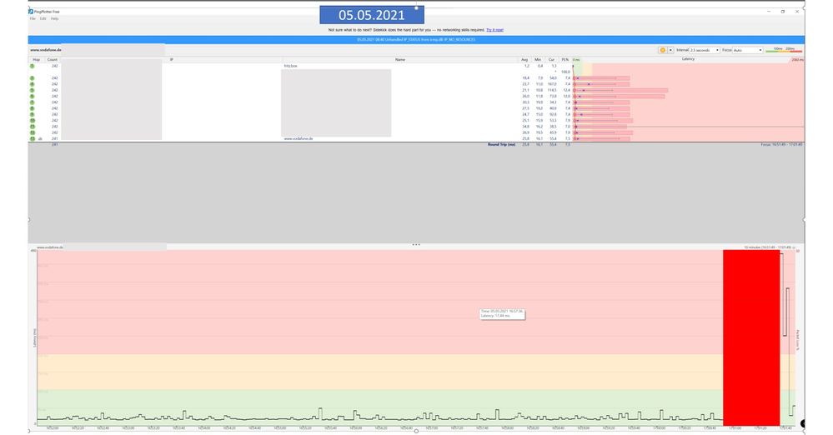Screen dimensions: 833x435
Task: Adjust the 100ms/200ms latency color scale
Action: click(x=784, y=50)
